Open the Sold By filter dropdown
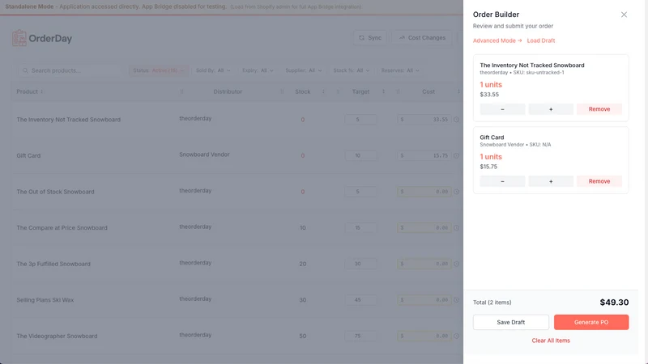Image resolution: width=648 pixels, height=364 pixels. [x=213, y=70]
